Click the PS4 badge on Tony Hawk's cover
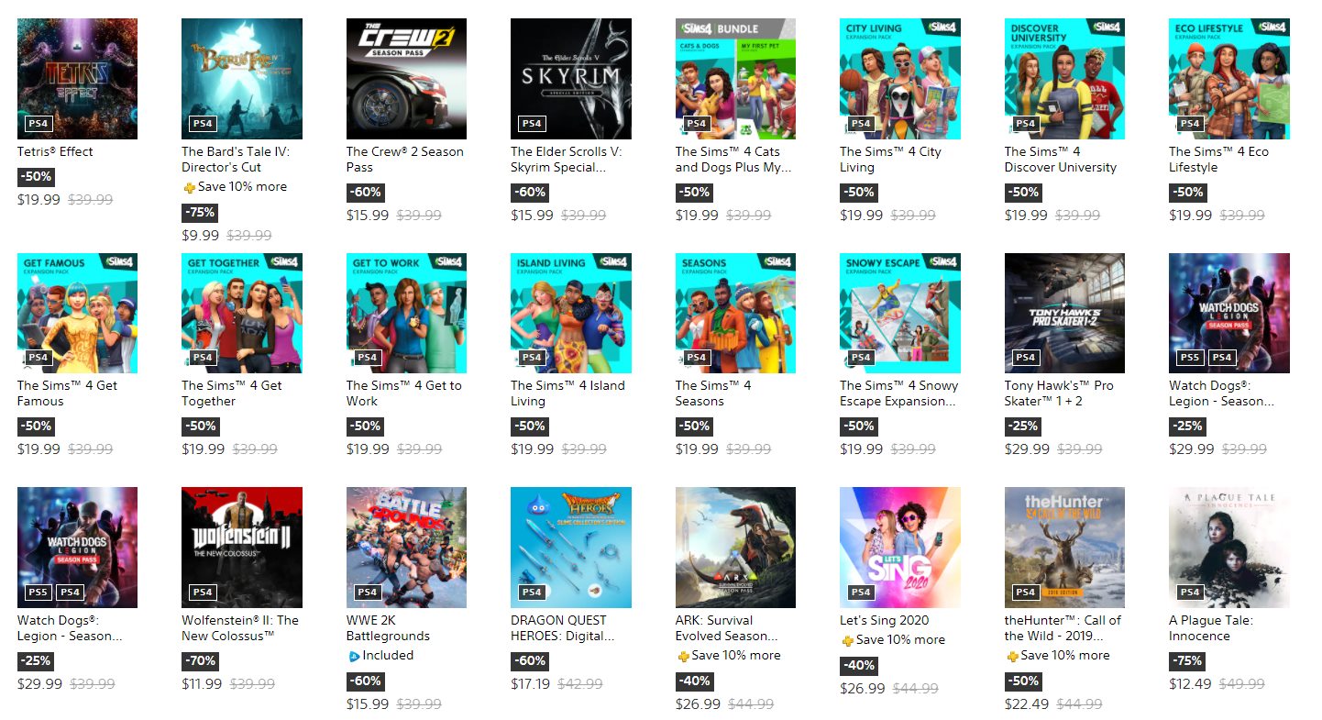Image resolution: width=1322 pixels, height=720 pixels. [x=1025, y=358]
